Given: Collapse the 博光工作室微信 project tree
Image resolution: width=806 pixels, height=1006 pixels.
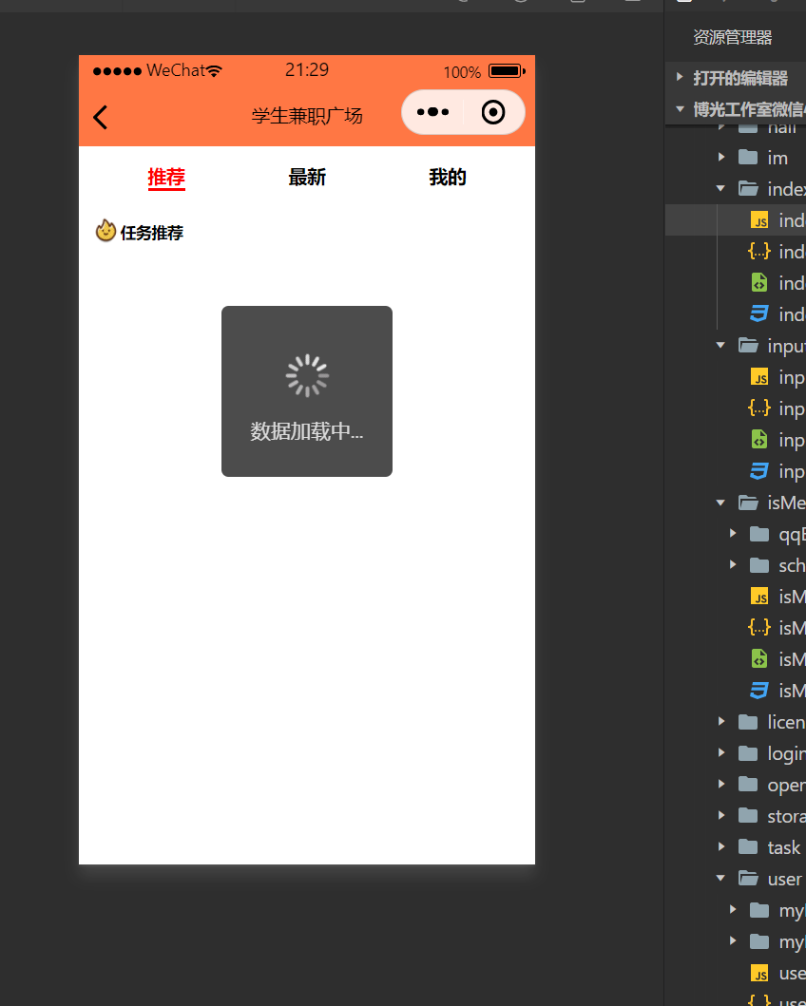Looking at the screenshot, I should tap(680, 109).
